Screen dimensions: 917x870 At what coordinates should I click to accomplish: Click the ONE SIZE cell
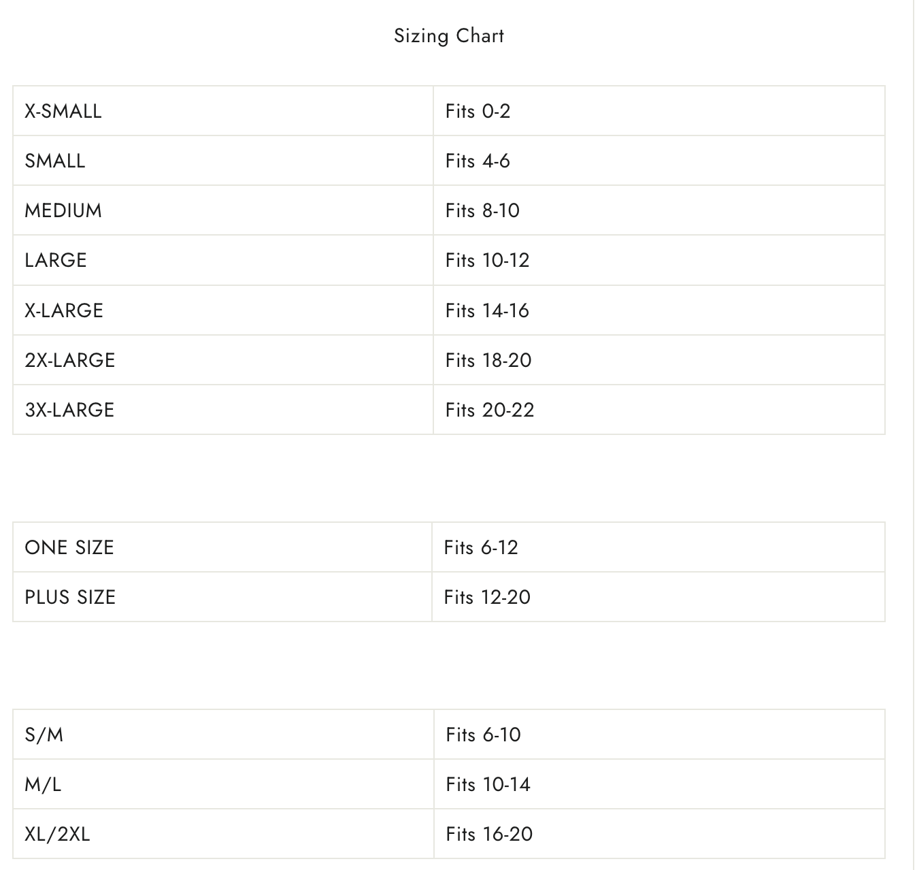(x=222, y=547)
